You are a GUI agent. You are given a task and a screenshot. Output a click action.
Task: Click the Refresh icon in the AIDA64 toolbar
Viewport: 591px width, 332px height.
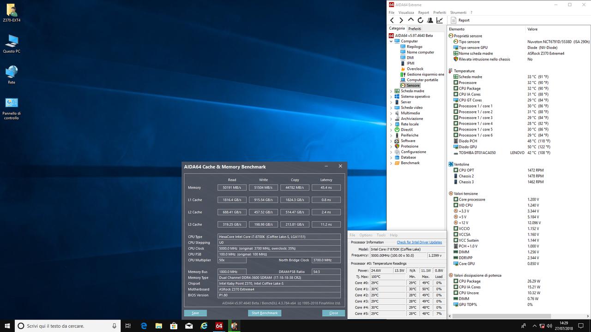click(x=420, y=20)
